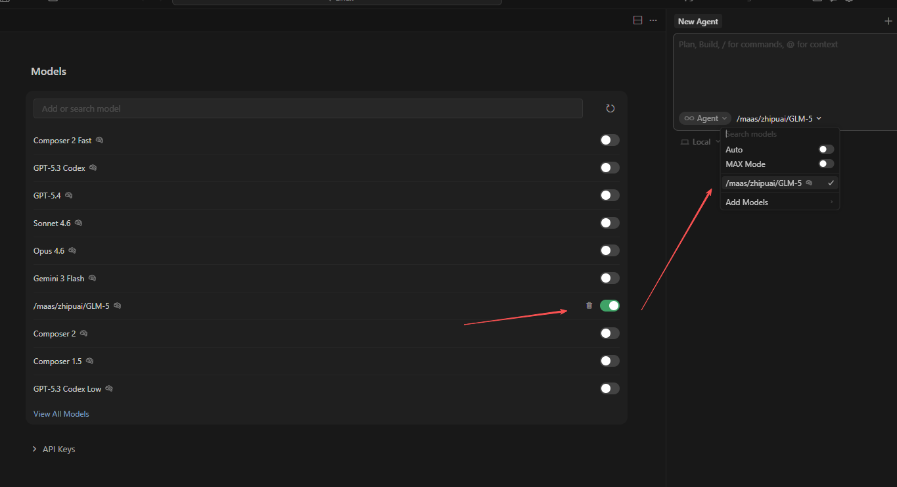Image resolution: width=897 pixels, height=487 pixels.
Task: Open the Local environment dropdown
Action: tap(701, 142)
